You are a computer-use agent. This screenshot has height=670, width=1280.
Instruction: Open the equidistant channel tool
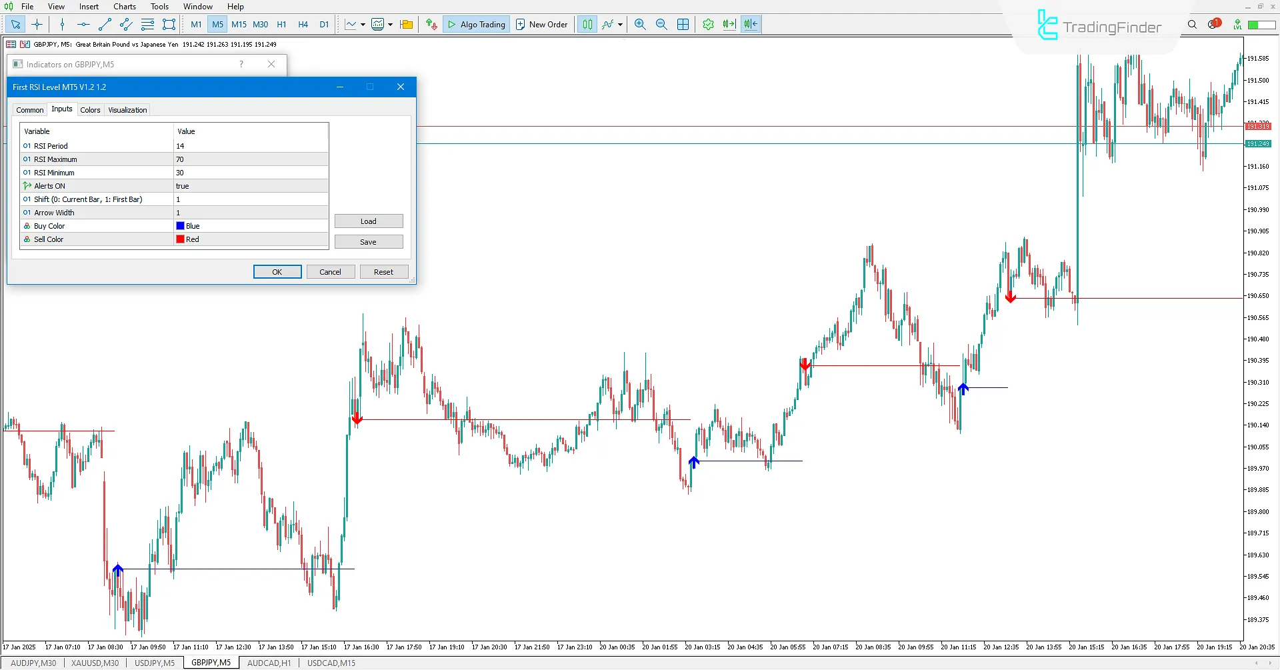pyautogui.click(x=126, y=24)
